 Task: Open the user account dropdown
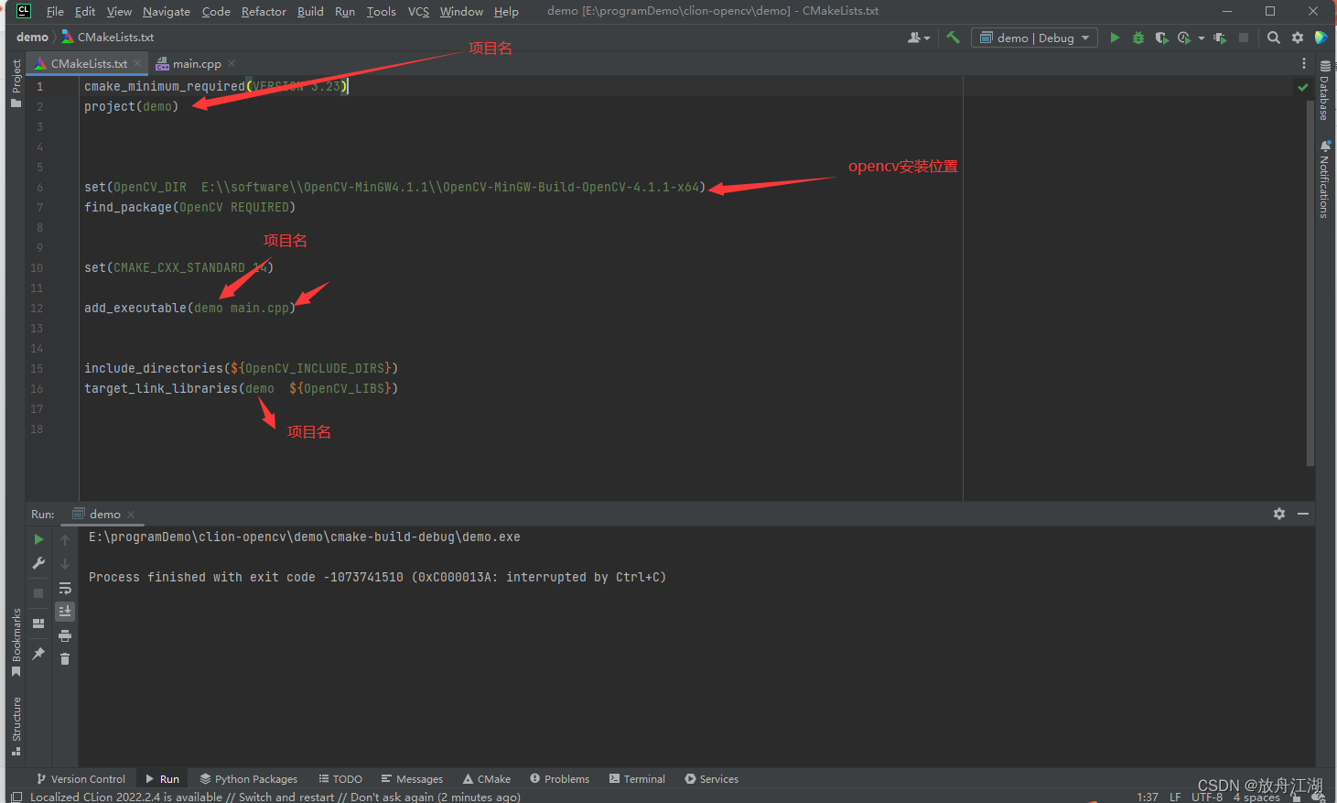[919, 38]
